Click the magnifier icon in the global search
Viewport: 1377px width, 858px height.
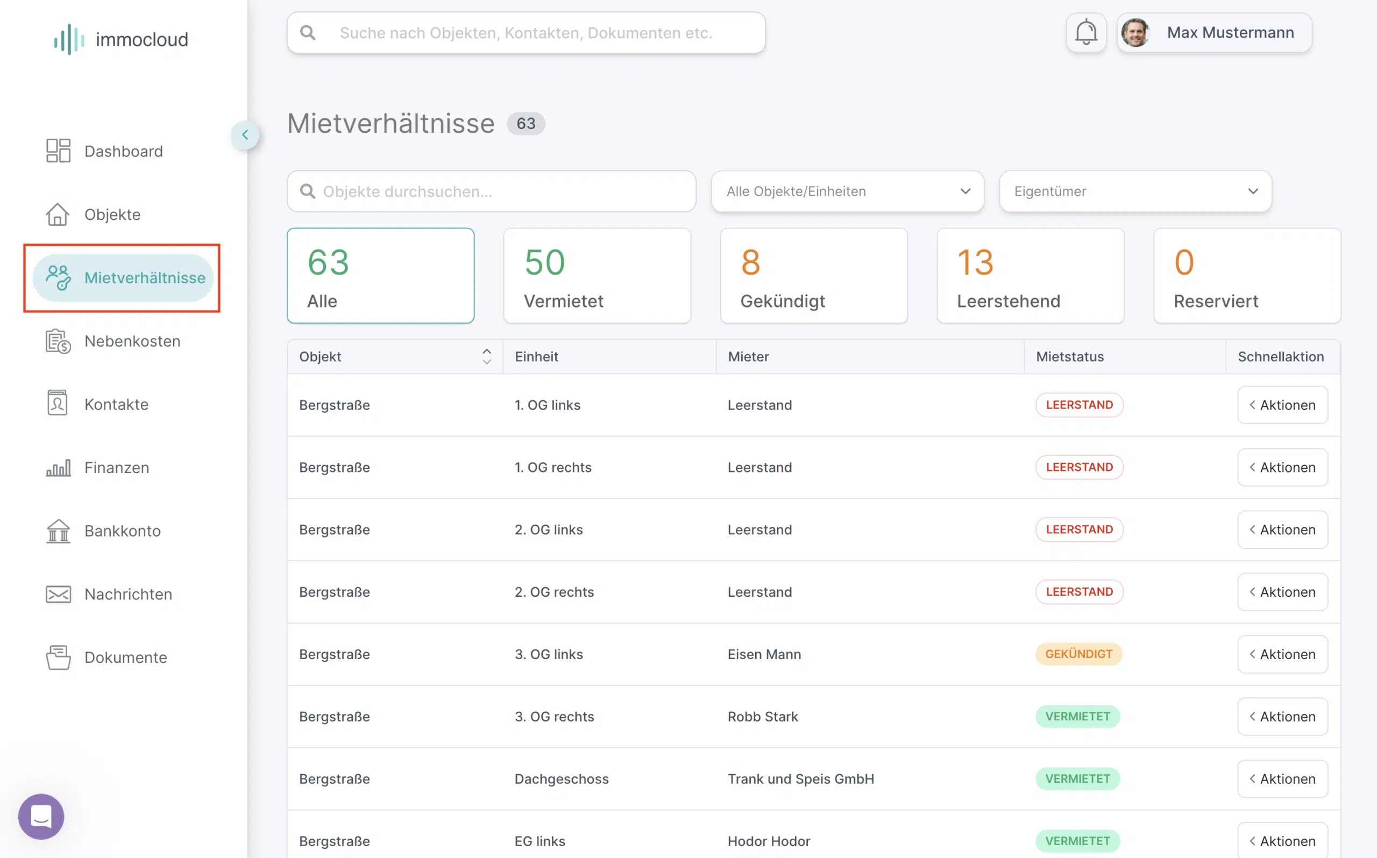point(308,33)
